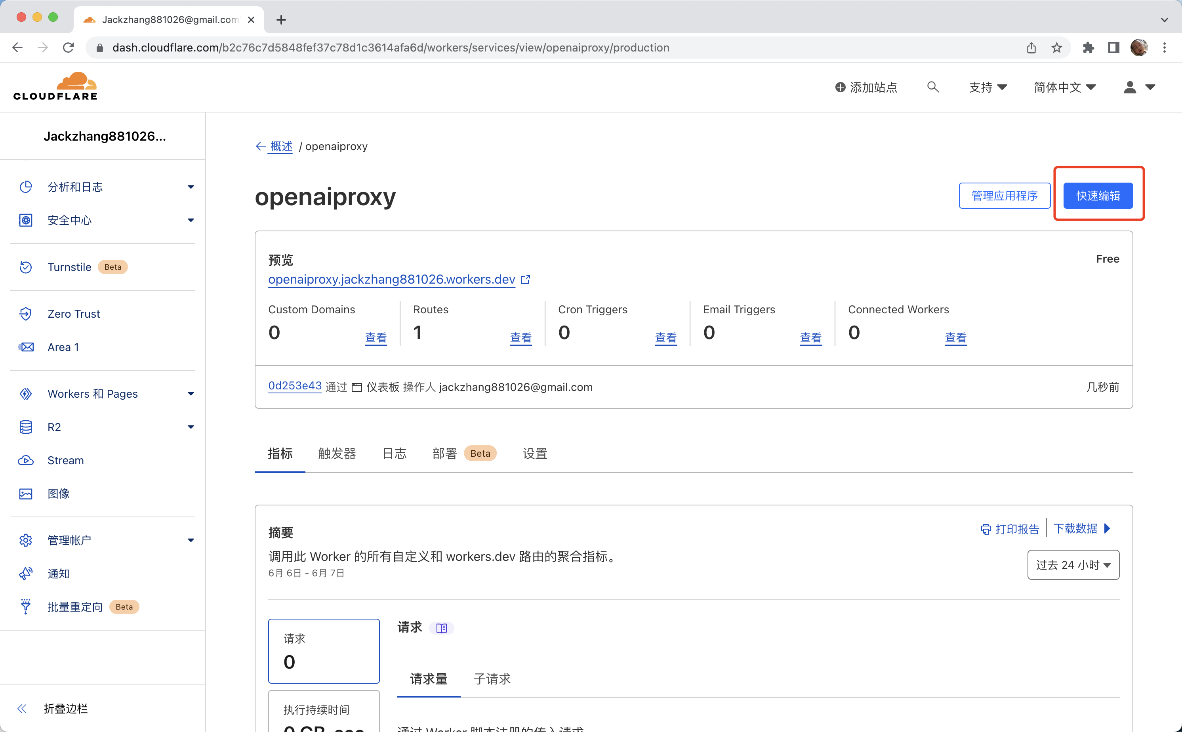The image size is (1182, 732).
Task: Click the search magnifier icon in header
Action: tap(933, 87)
